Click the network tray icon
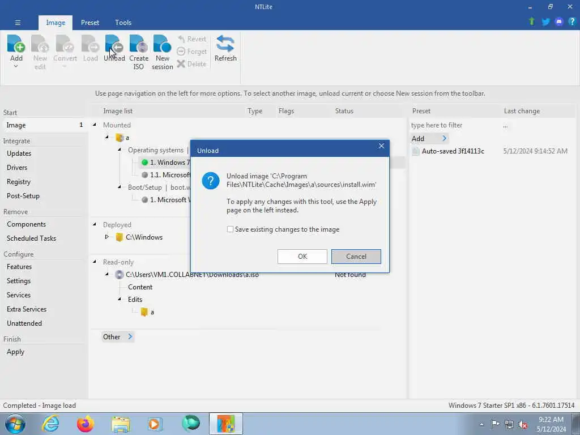 click(x=509, y=424)
